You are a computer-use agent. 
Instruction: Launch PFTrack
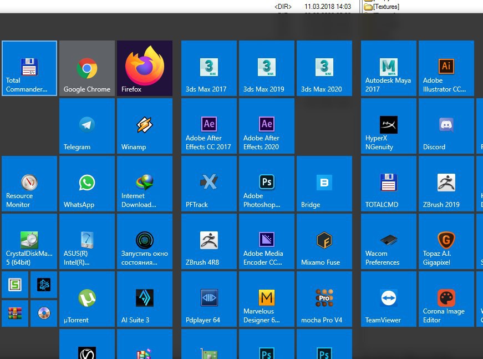click(209, 184)
